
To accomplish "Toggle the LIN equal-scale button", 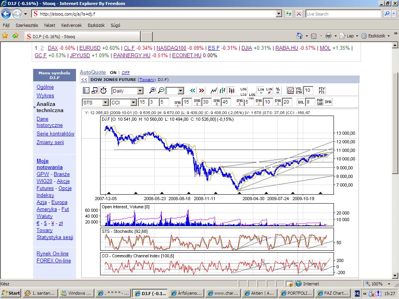I will pyautogui.click(x=261, y=90).
